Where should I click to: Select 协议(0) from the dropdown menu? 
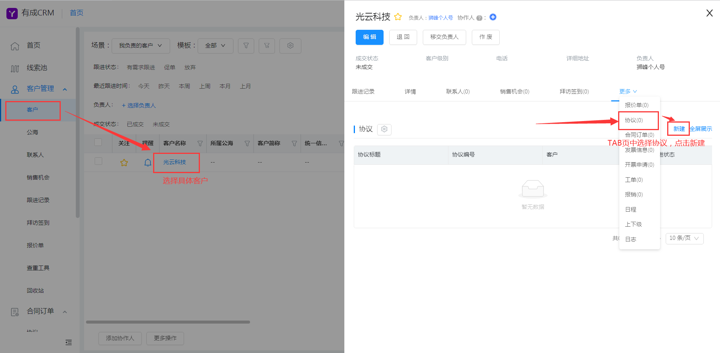[x=640, y=120]
